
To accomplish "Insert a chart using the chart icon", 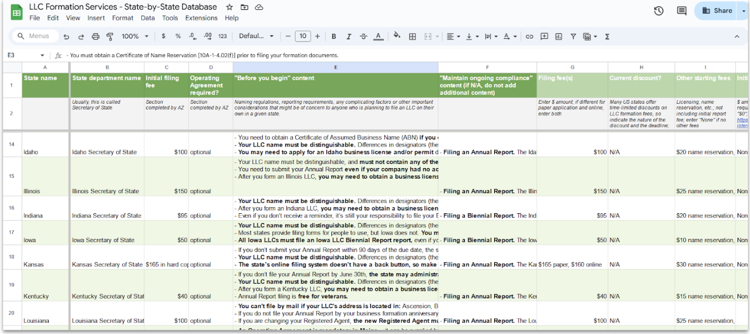I will 559,36.
